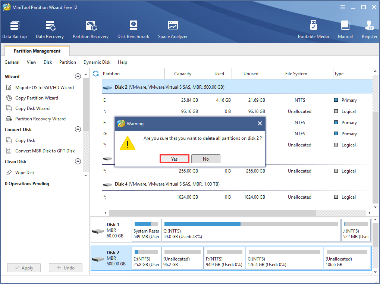Image resolution: width=380 pixels, height=284 pixels.
Task: Select 96.2 GB unallocated block on Disk 2
Action: tap(182, 258)
